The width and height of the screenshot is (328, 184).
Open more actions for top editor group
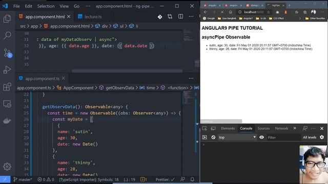191,16
